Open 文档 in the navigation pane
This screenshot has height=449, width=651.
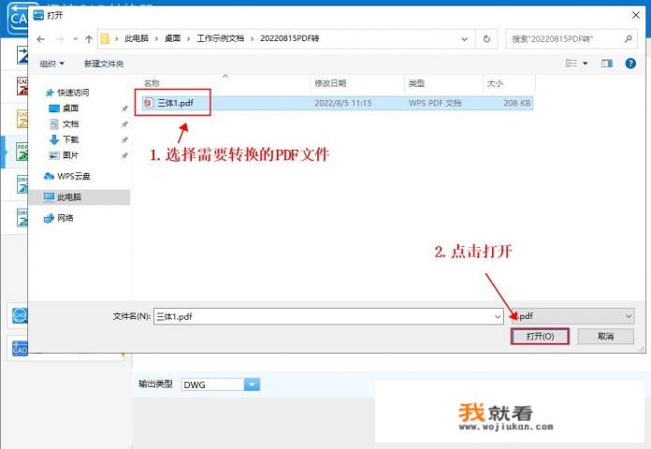(x=64, y=123)
